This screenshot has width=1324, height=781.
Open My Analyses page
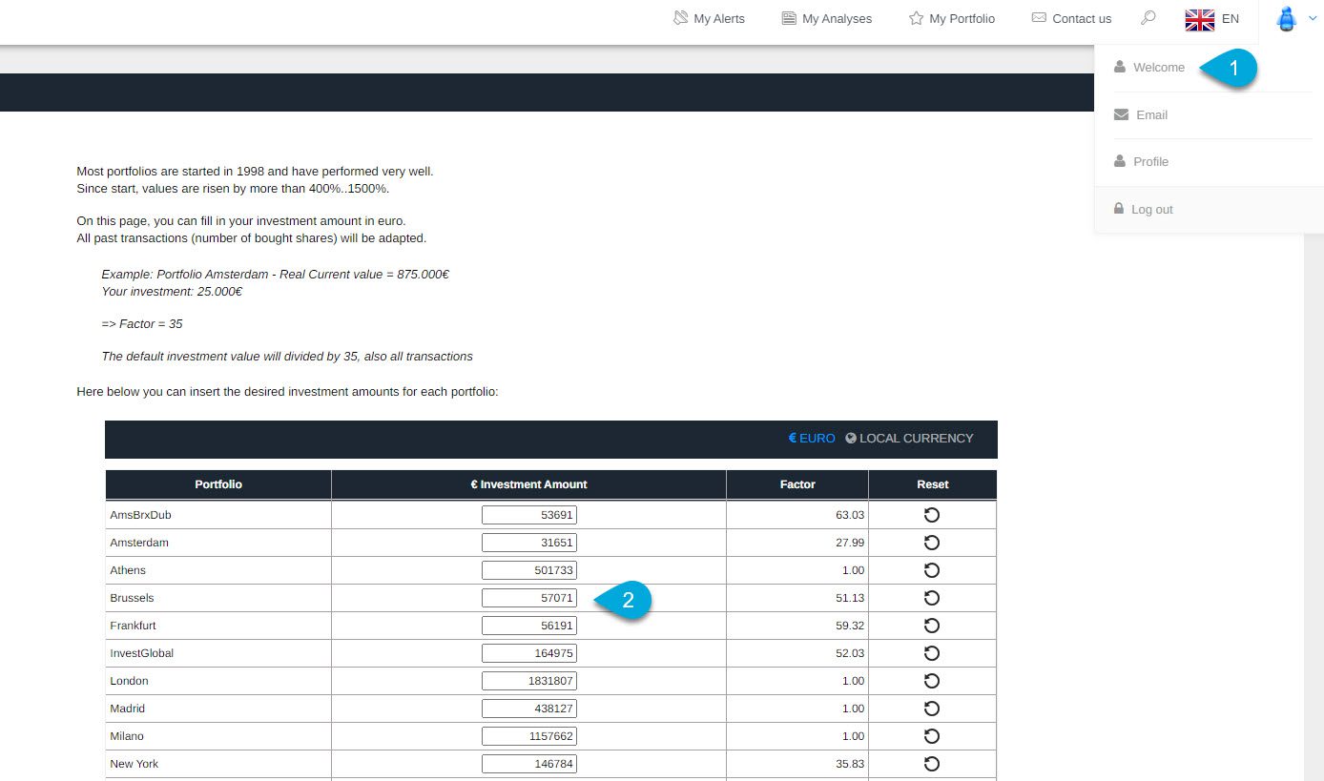[x=826, y=19]
